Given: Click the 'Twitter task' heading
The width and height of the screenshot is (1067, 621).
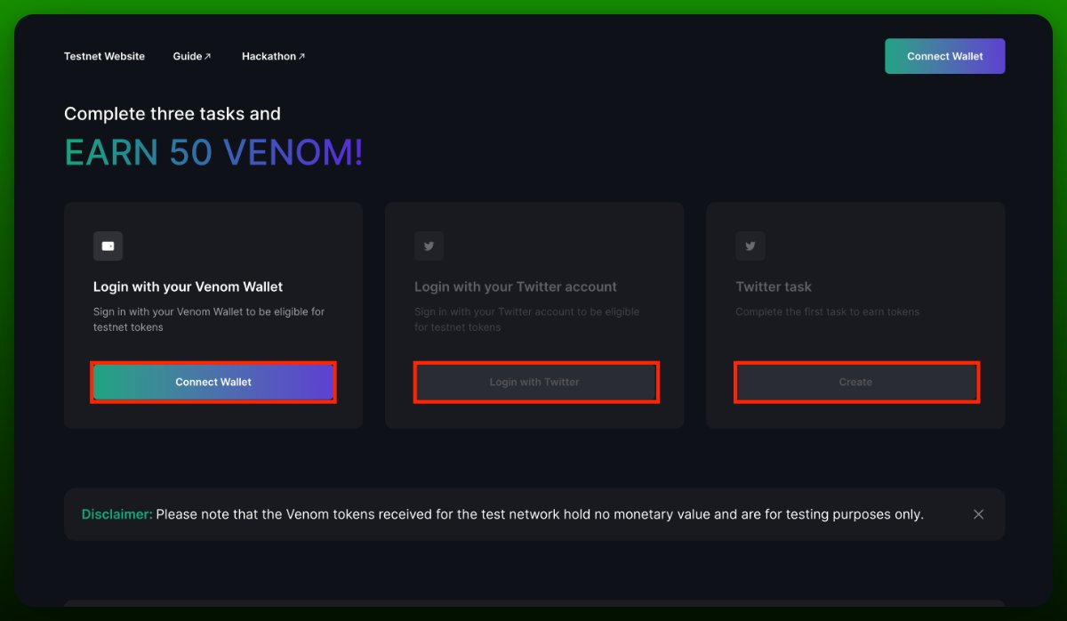Looking at the screenshot, I should pyautogui.click(x=774, y=286).
